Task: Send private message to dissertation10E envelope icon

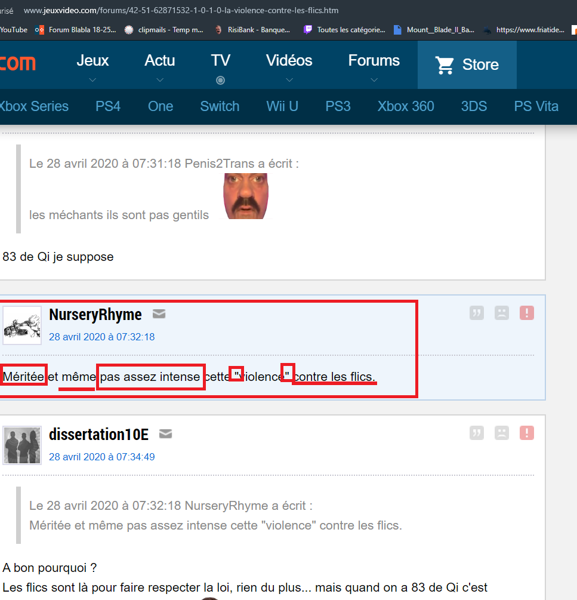Action: [x=165, y=434]
